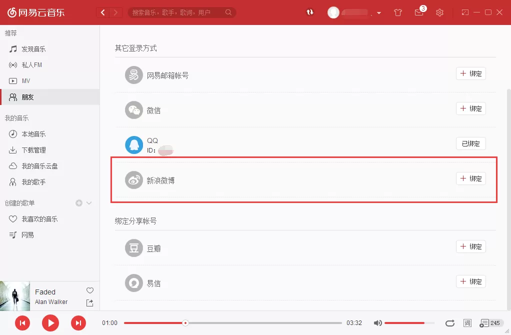Select 朋友 in sidebar

coord(50,97)
